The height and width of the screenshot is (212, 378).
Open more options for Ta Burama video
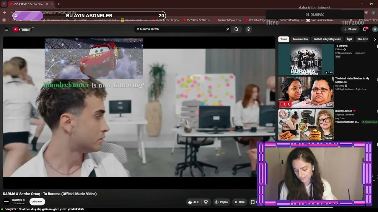377,47
